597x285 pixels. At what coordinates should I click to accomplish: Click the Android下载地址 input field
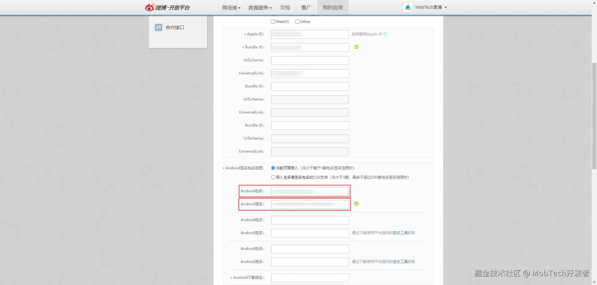(x=310, y=278)
